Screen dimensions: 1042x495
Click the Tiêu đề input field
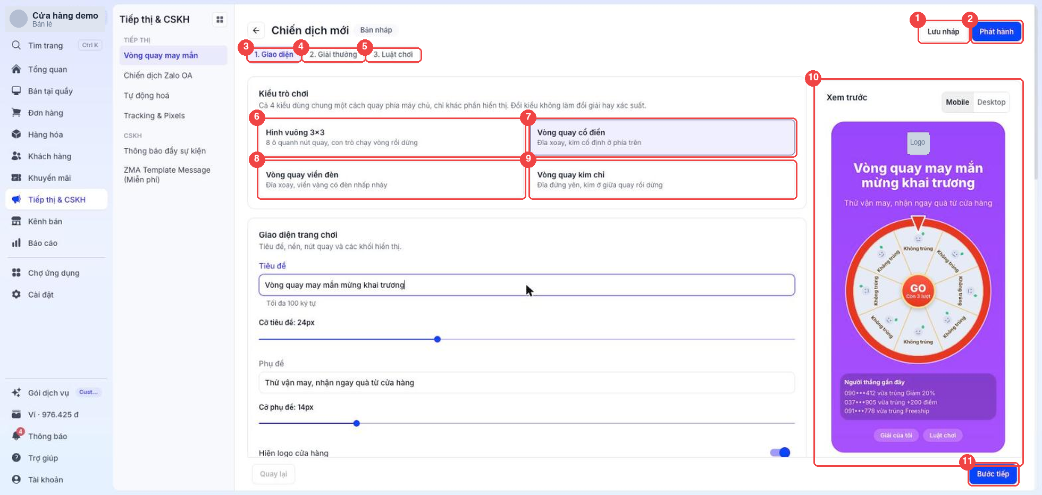click(527, 285)
